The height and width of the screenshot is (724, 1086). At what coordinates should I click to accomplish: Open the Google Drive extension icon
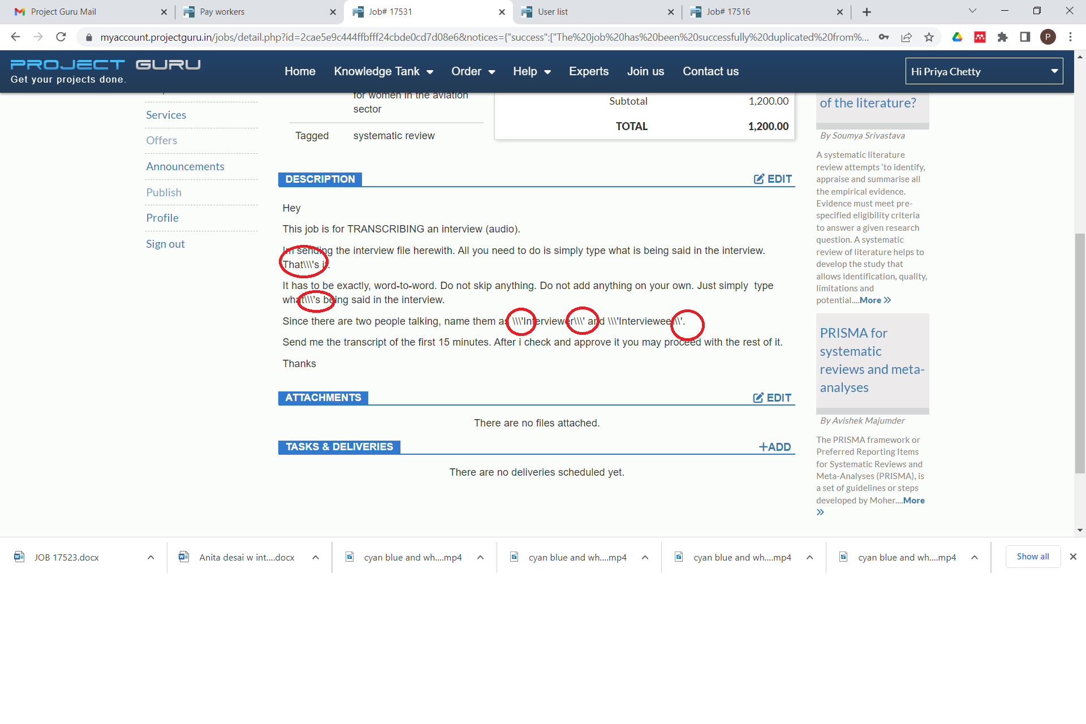957,37
